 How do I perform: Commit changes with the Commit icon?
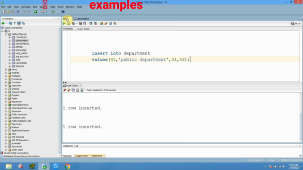click(x=91, y=24)
